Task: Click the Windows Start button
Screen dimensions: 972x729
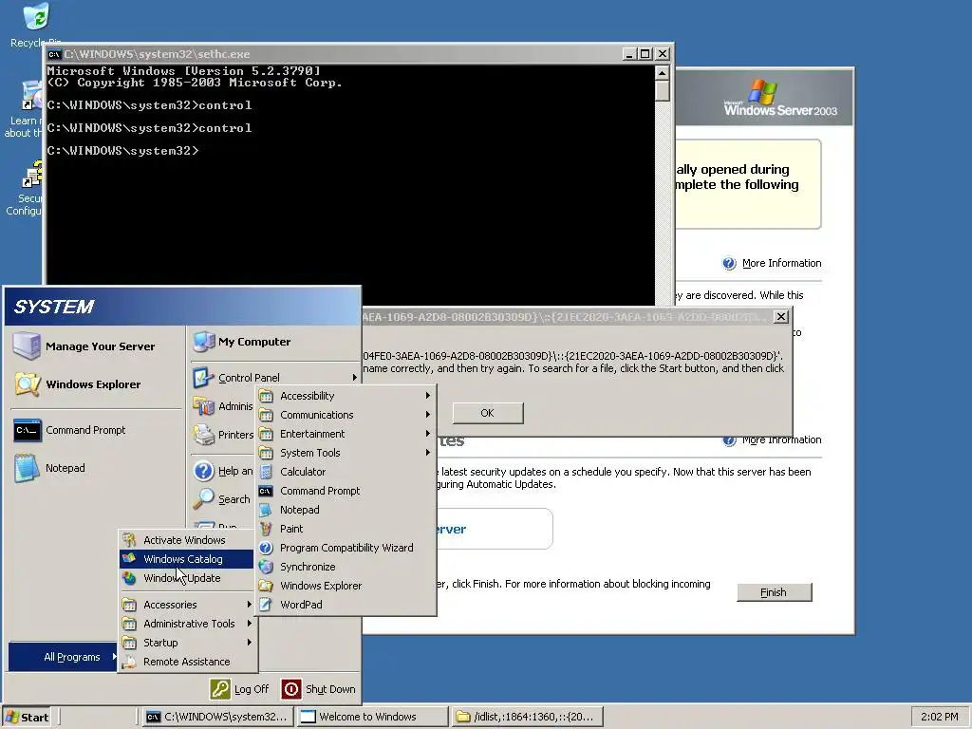Action: point(27,718)
